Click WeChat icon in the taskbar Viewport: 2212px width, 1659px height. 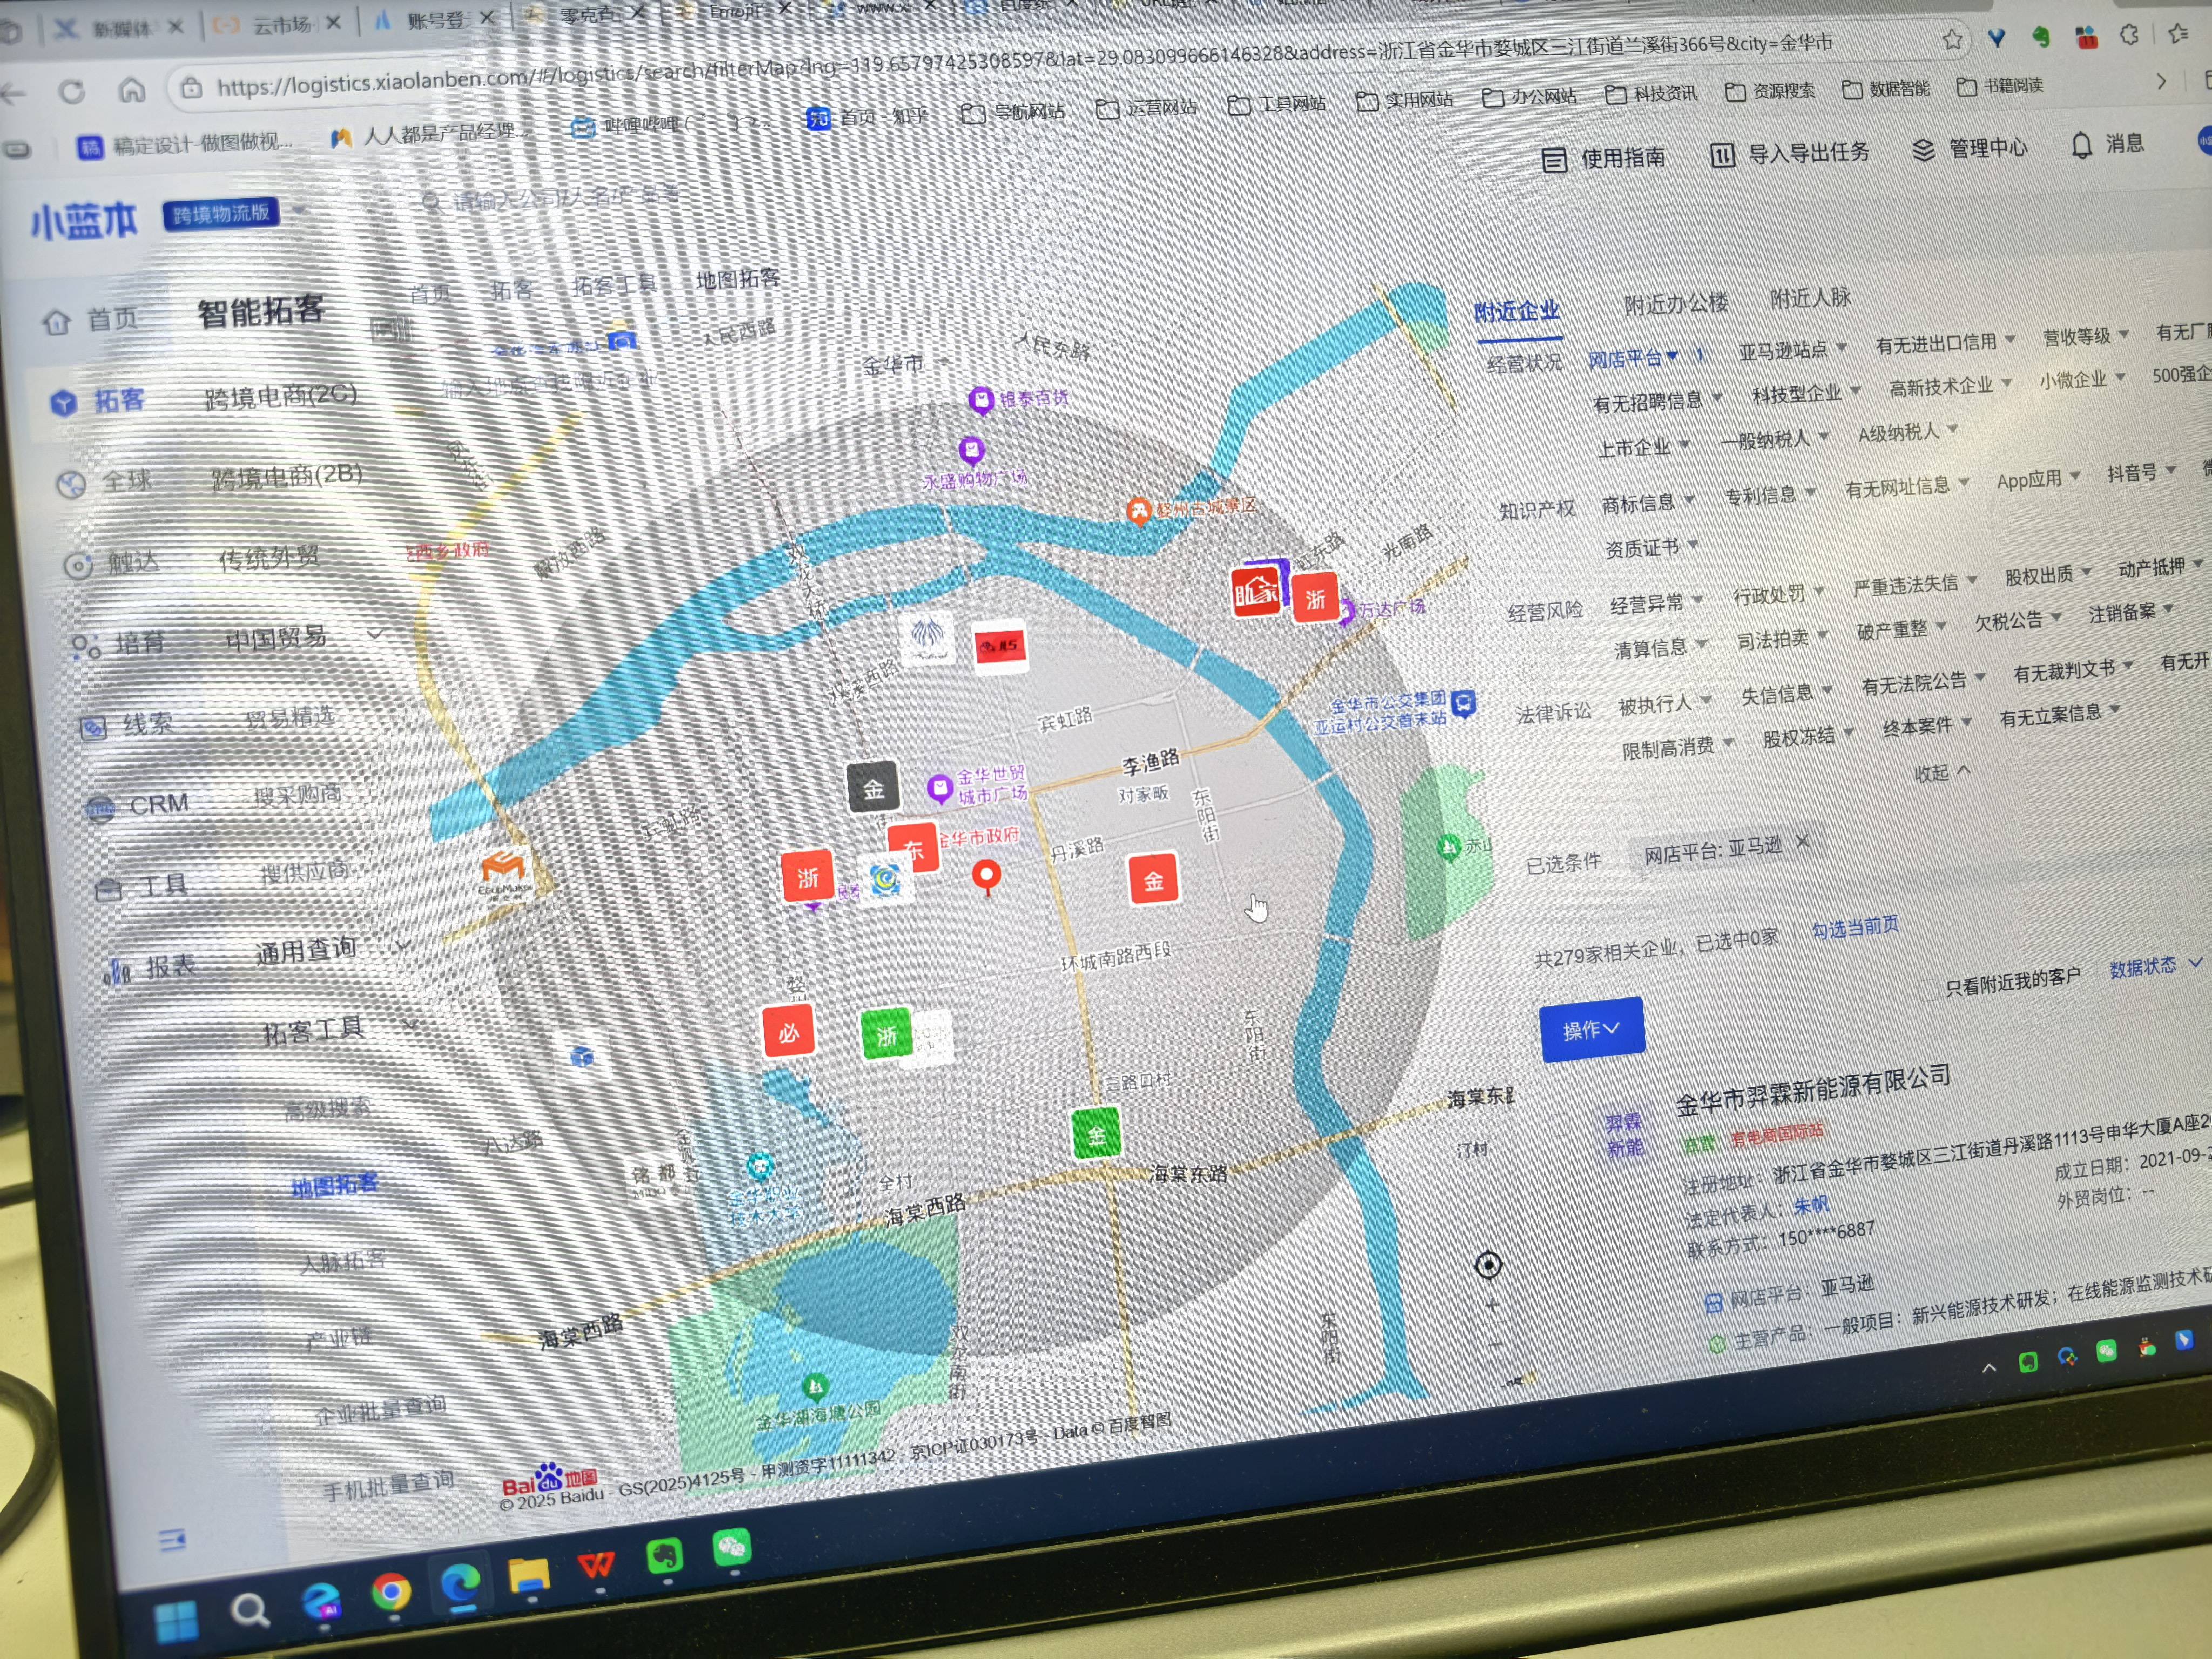pyautogui.click(x=731, y=1548)
